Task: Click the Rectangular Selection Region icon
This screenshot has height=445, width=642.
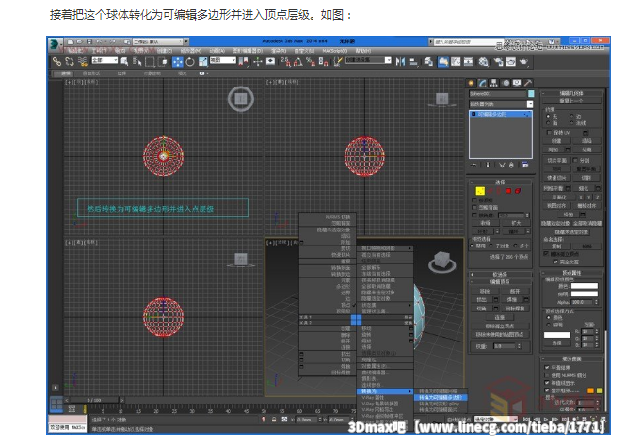Action: [x=151, y=62]
